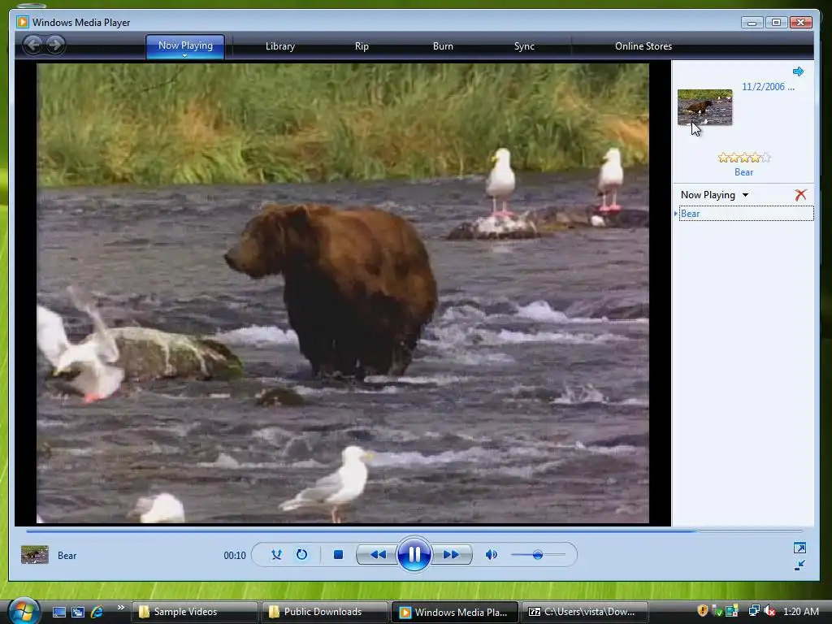832x624 pixels.
Task: Click the 00:10 elapsed time display
Action: coord(235,556)
